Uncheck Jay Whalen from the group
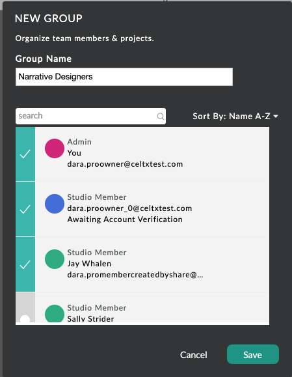 [25, 265]
